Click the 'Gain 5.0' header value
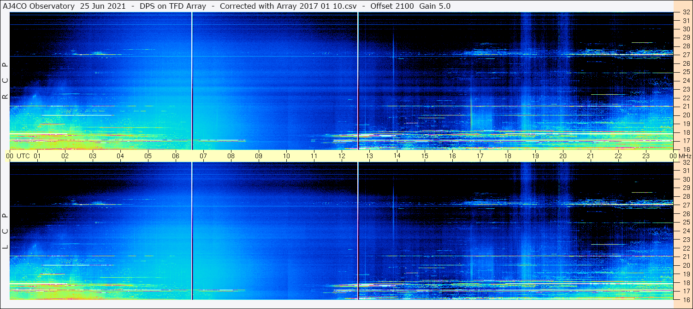 coord(435,6)
